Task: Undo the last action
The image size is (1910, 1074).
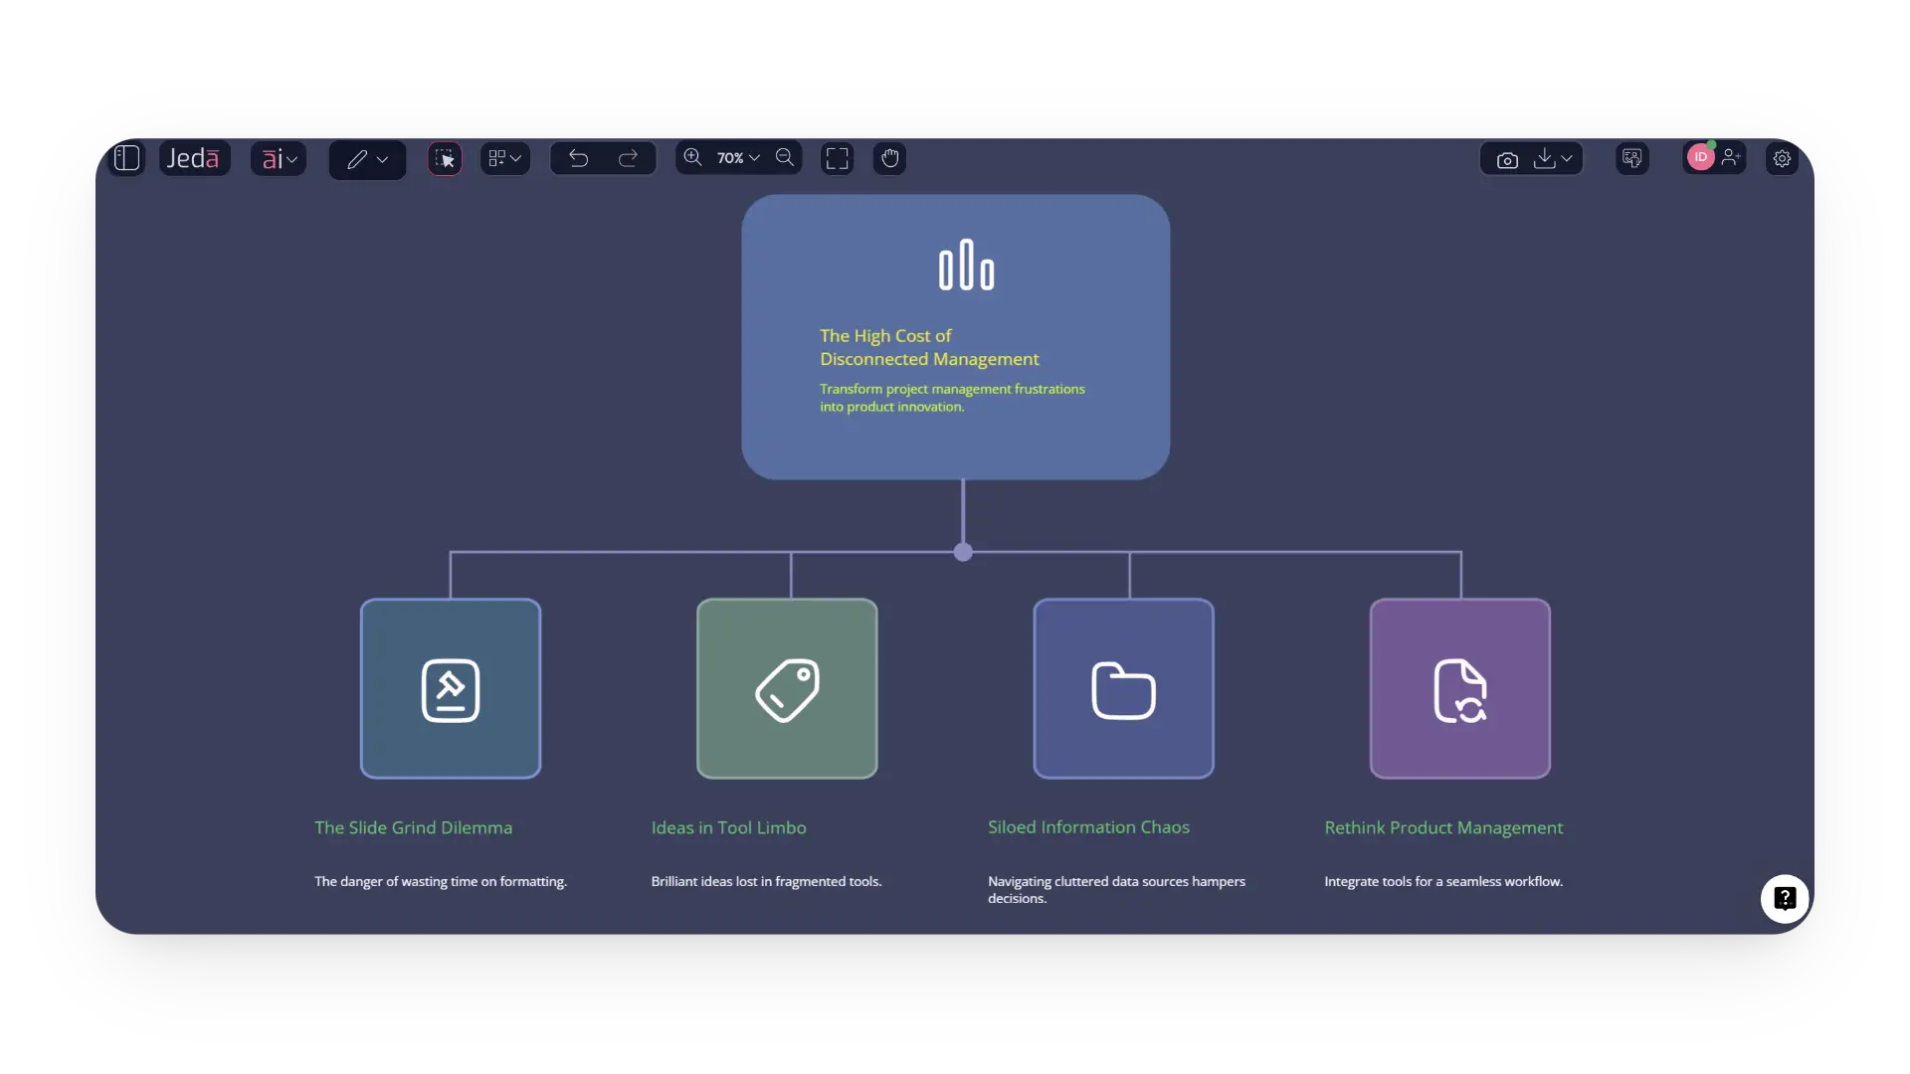Action: tap(577, 158)
